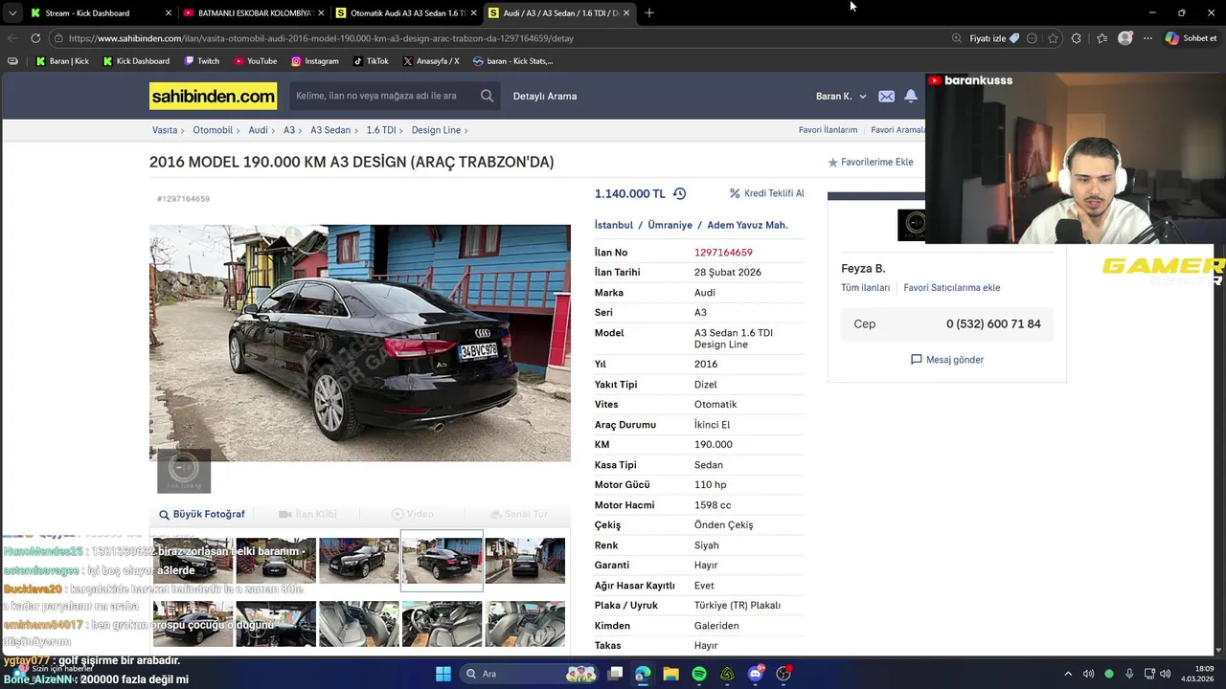Screen dimensions: 1226x689
Task: Open seller's Tüm ilanları link
Action: pos(865,288)
